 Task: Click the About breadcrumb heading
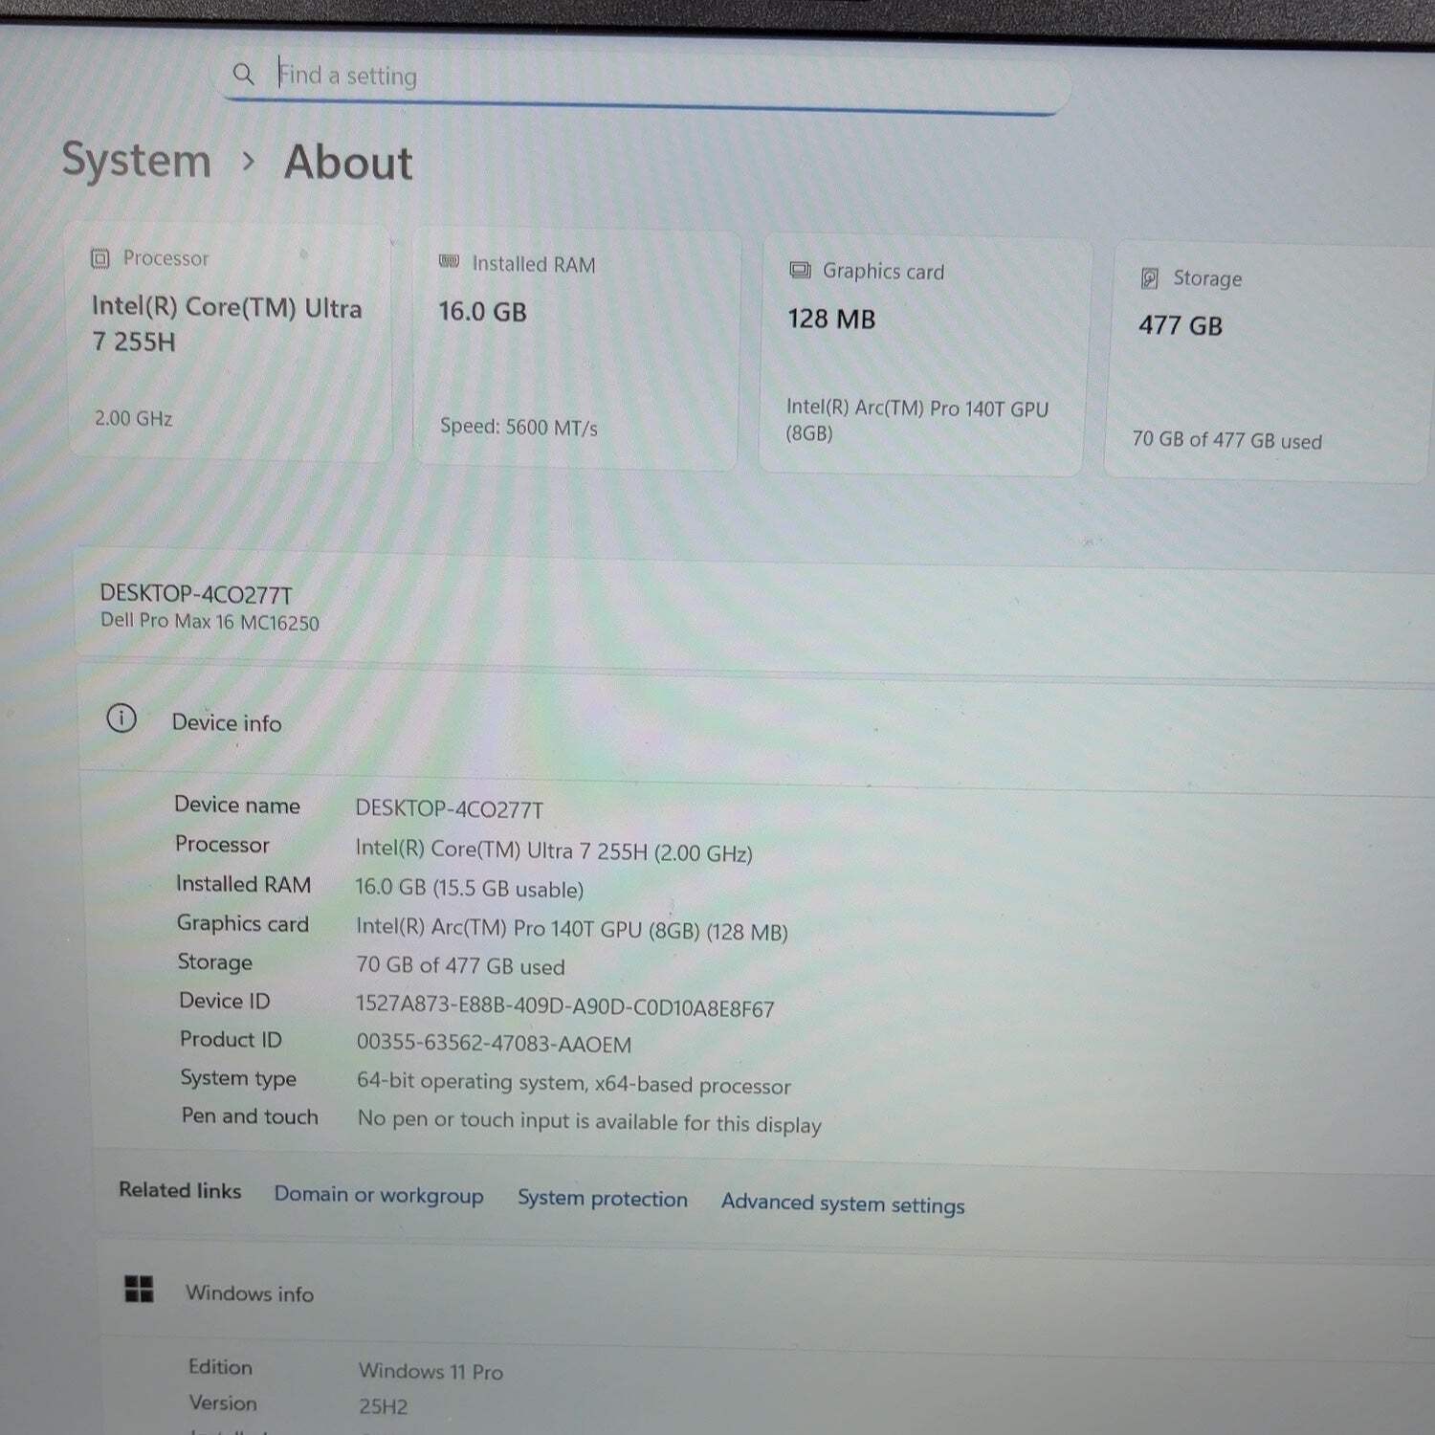348,162
